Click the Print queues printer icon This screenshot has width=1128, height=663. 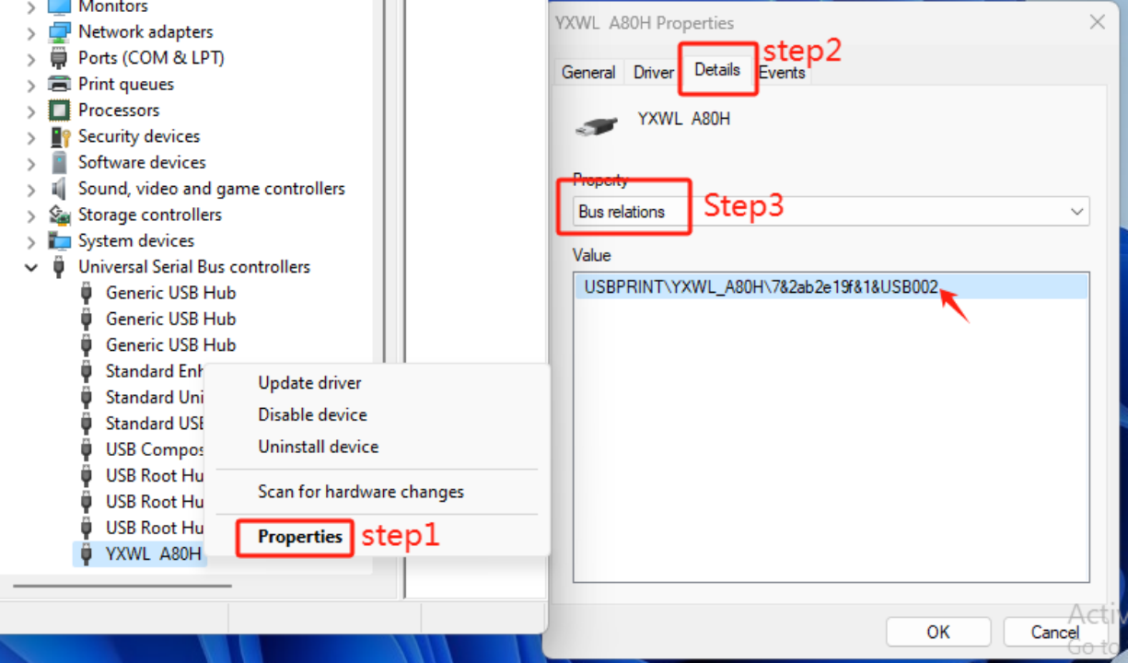click(x=59, y=84)
